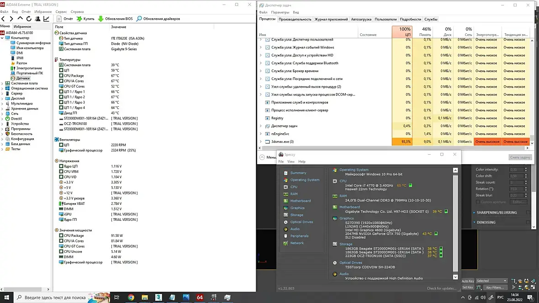The height and width of the screenshot is (303, 539).
Task: Open View menu in Speccy
Action: pos(291,162)
